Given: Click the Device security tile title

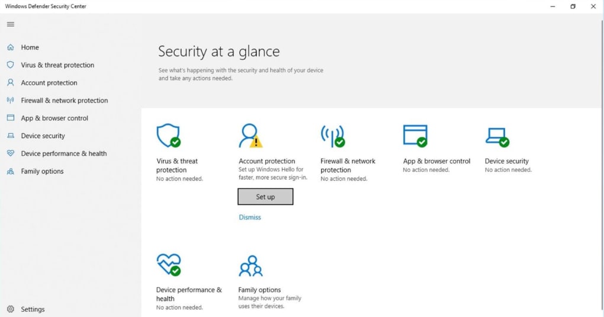Looking at the screenshot, I should (506, 161).
